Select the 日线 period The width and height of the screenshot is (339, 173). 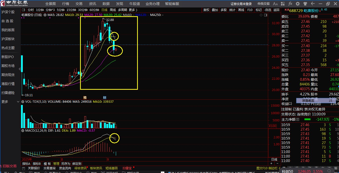click(x=104, y=10)
